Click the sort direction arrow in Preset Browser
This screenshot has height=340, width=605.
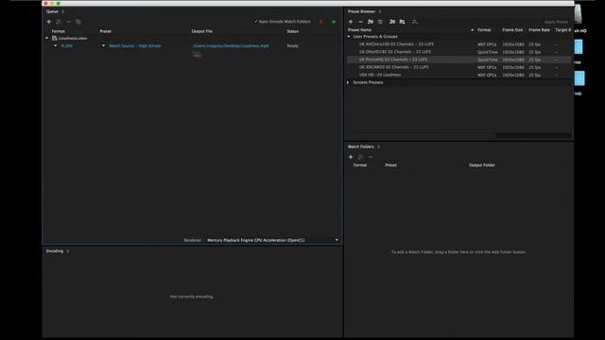pos(473,30)
